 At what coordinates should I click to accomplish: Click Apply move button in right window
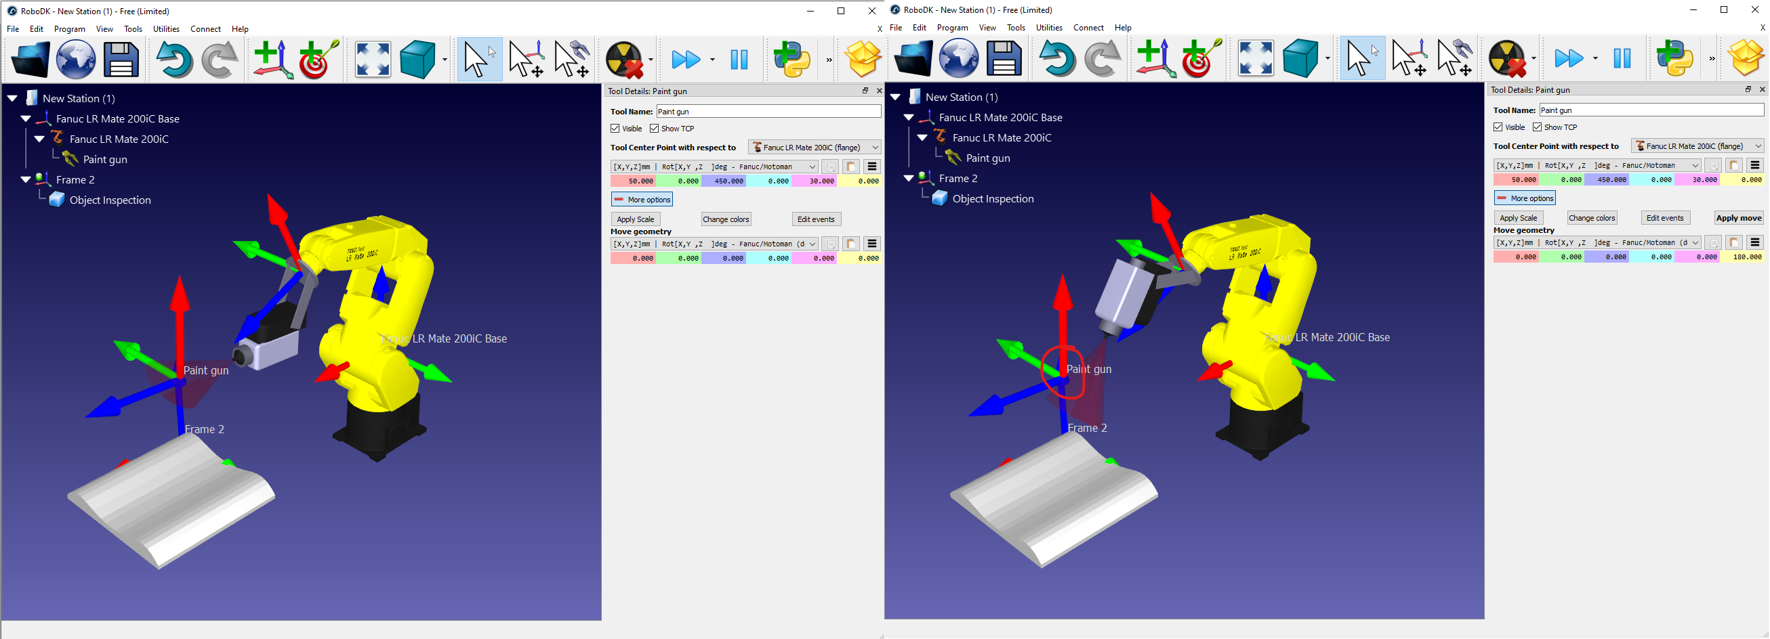(x=1737, y=218)
